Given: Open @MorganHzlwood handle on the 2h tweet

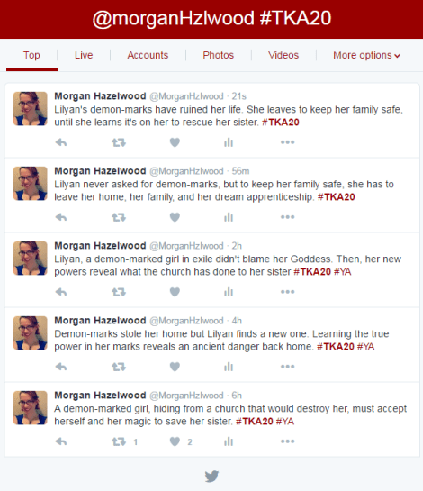Looking at the screenshot, I should pyautogui.click(x=186, y=246).
